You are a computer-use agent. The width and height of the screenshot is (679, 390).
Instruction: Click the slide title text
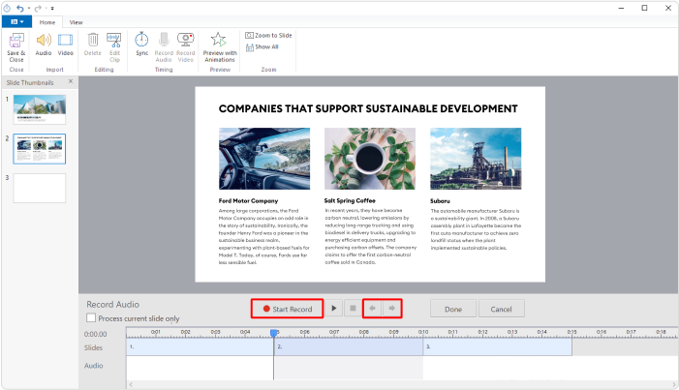tap(368, 108)
